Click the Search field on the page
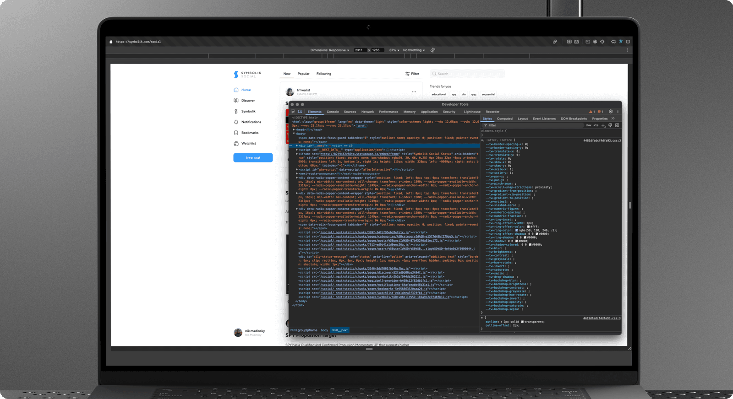The height and width of the screenshot is (399, 733). coord(467,74)
